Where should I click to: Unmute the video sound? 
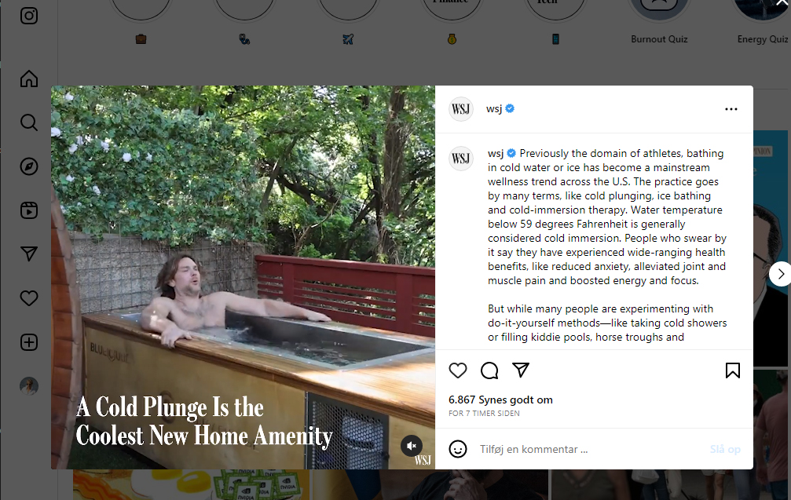tap(412, 446)
